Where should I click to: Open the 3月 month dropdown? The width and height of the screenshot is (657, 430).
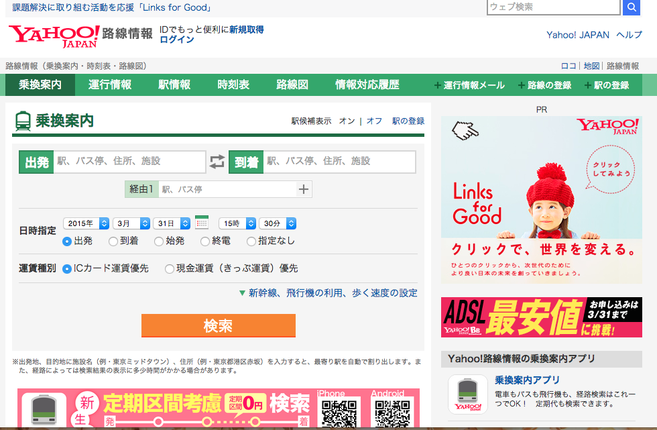click(131, 223)
